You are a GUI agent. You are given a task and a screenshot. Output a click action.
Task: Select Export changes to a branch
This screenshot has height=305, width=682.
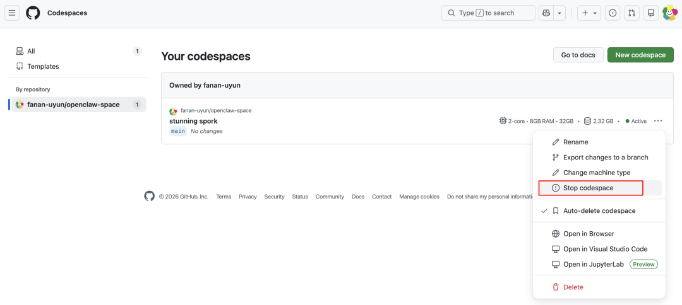[605, 158]
